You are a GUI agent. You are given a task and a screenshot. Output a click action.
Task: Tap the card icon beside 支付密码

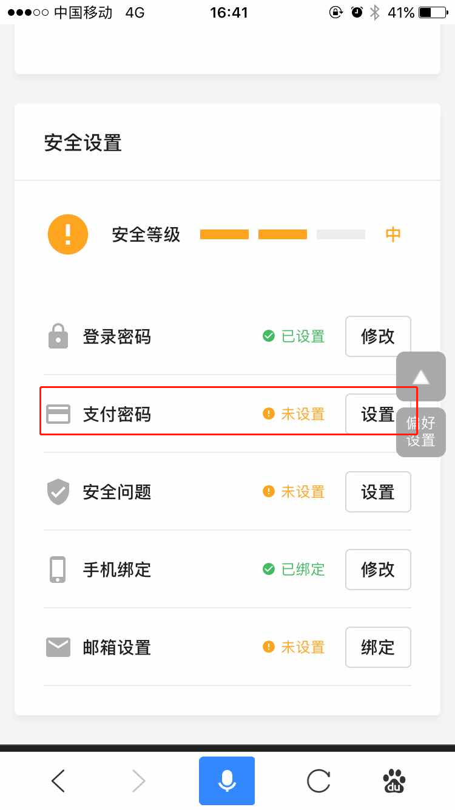(x=58, y=414)
